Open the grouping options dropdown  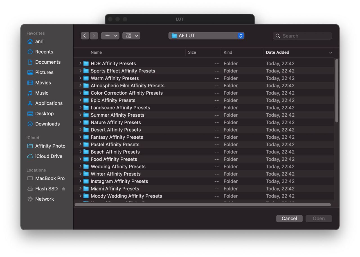click(x=131, y=36)
